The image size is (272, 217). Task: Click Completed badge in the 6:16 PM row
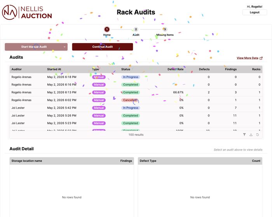131,85
